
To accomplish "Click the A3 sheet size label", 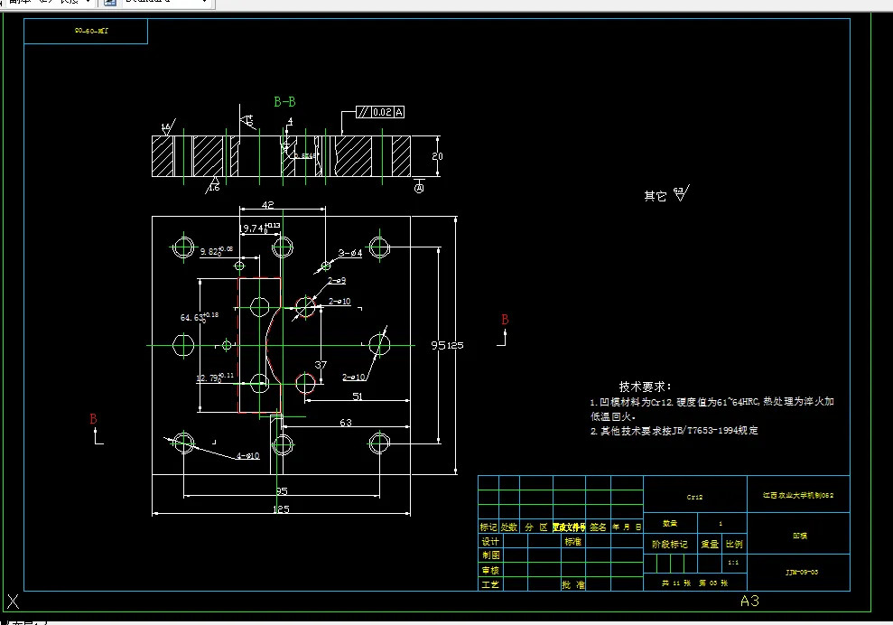I will (x=749, y=601).
